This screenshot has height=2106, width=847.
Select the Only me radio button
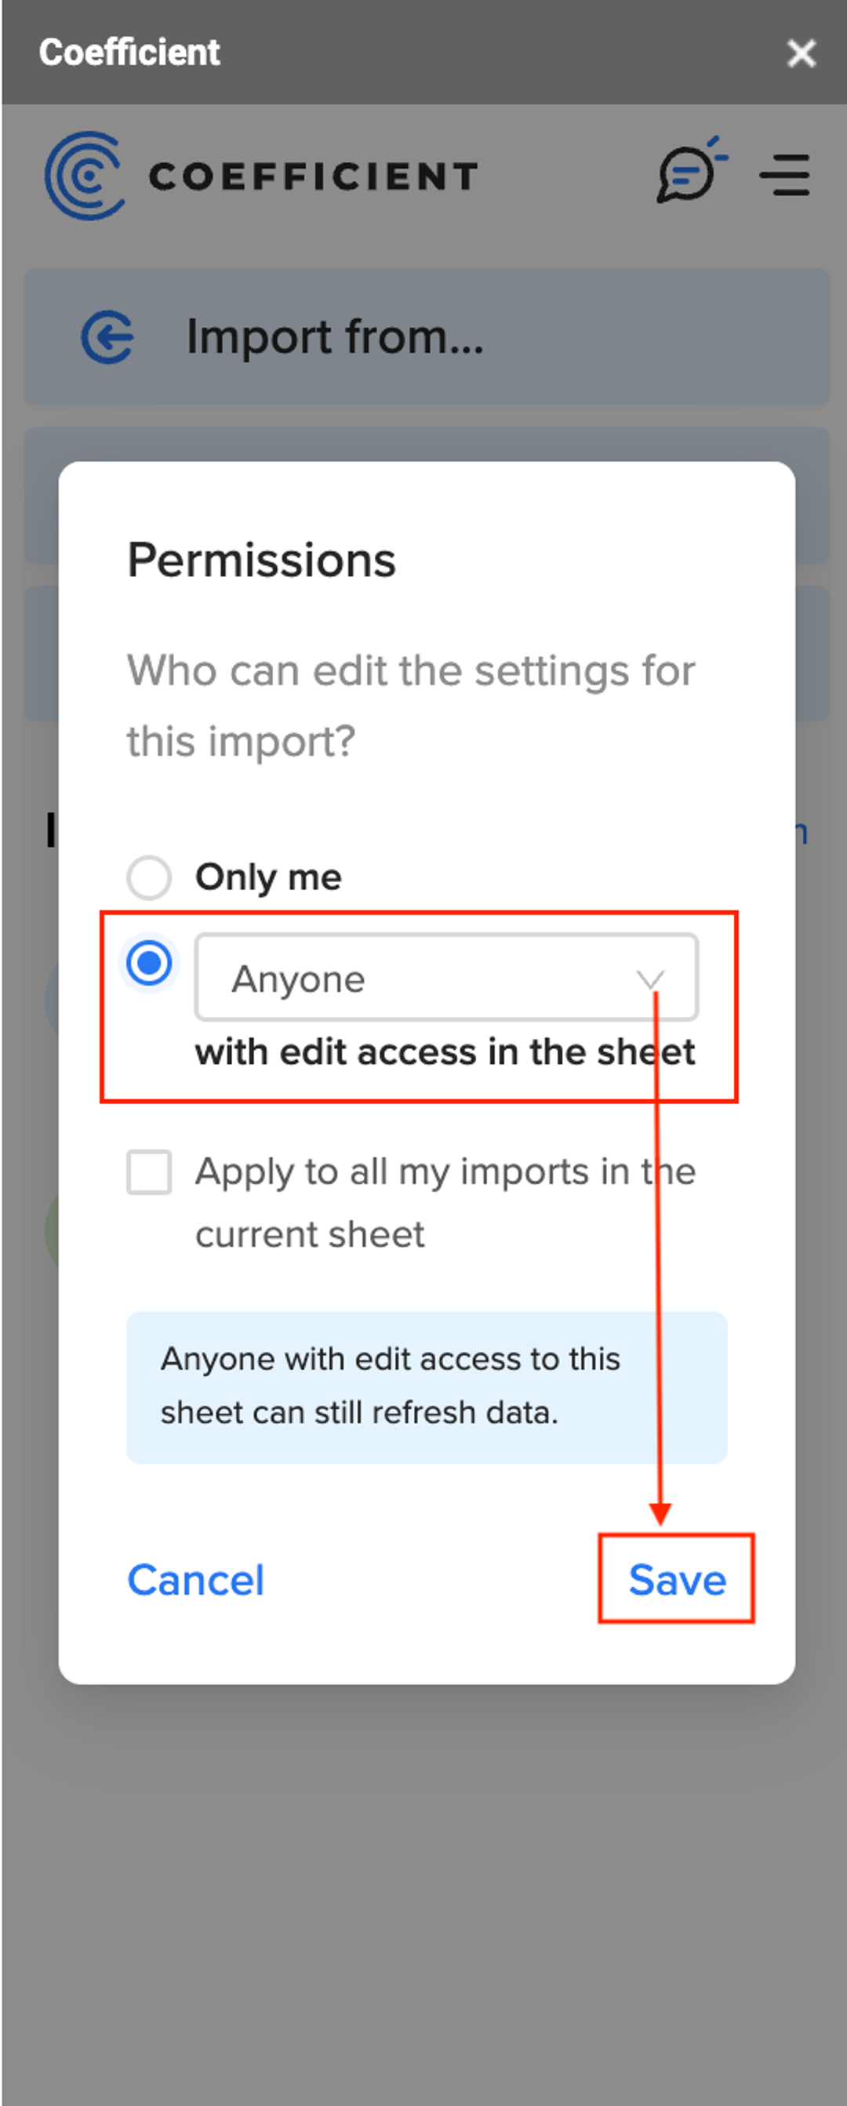coord(149,877)
